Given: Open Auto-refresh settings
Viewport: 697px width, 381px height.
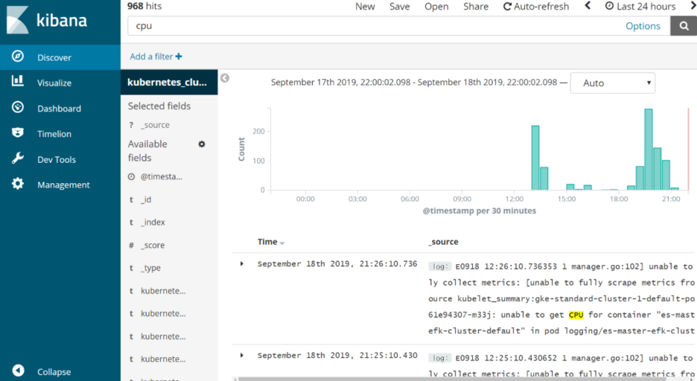Looking at the screenshot, I should click(x=536, y=6).
